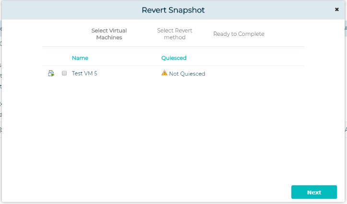Sort by the Name column header
The image size is (347, 204).
pos(80,58)
